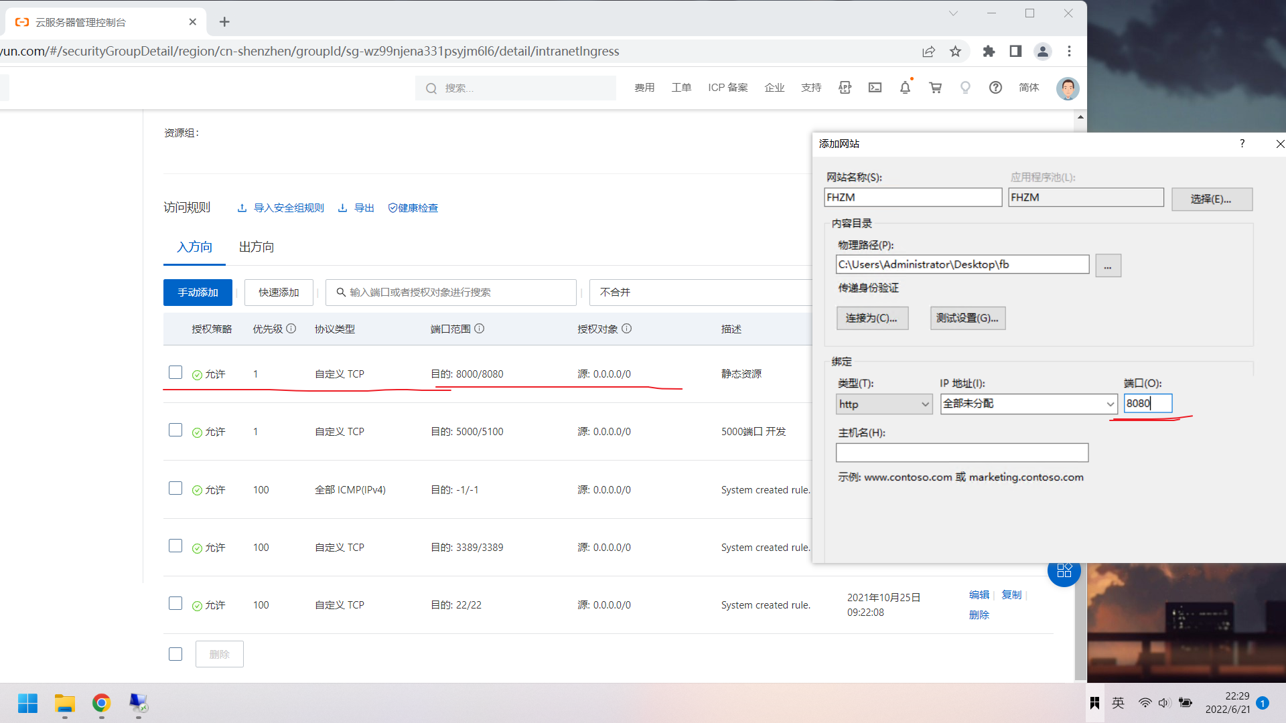Select the 云服务器管理控制台 browser tab
This screenshot has height=723, width=1286.
coord(106,22)
